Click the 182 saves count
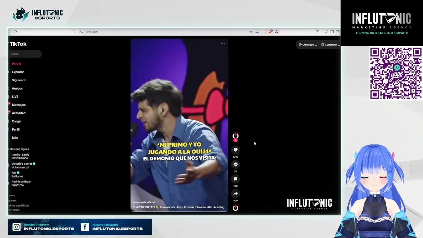 (x=235, y=186)
